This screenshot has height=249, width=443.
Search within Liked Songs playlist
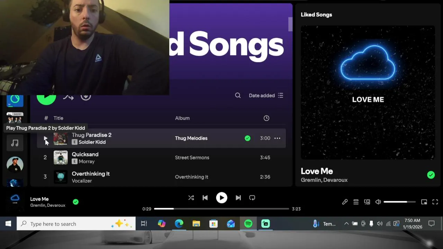[238, 95]
